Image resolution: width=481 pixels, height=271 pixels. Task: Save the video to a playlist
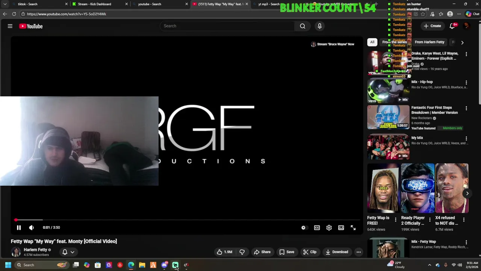pyautogui.click(x=286, y=252)
